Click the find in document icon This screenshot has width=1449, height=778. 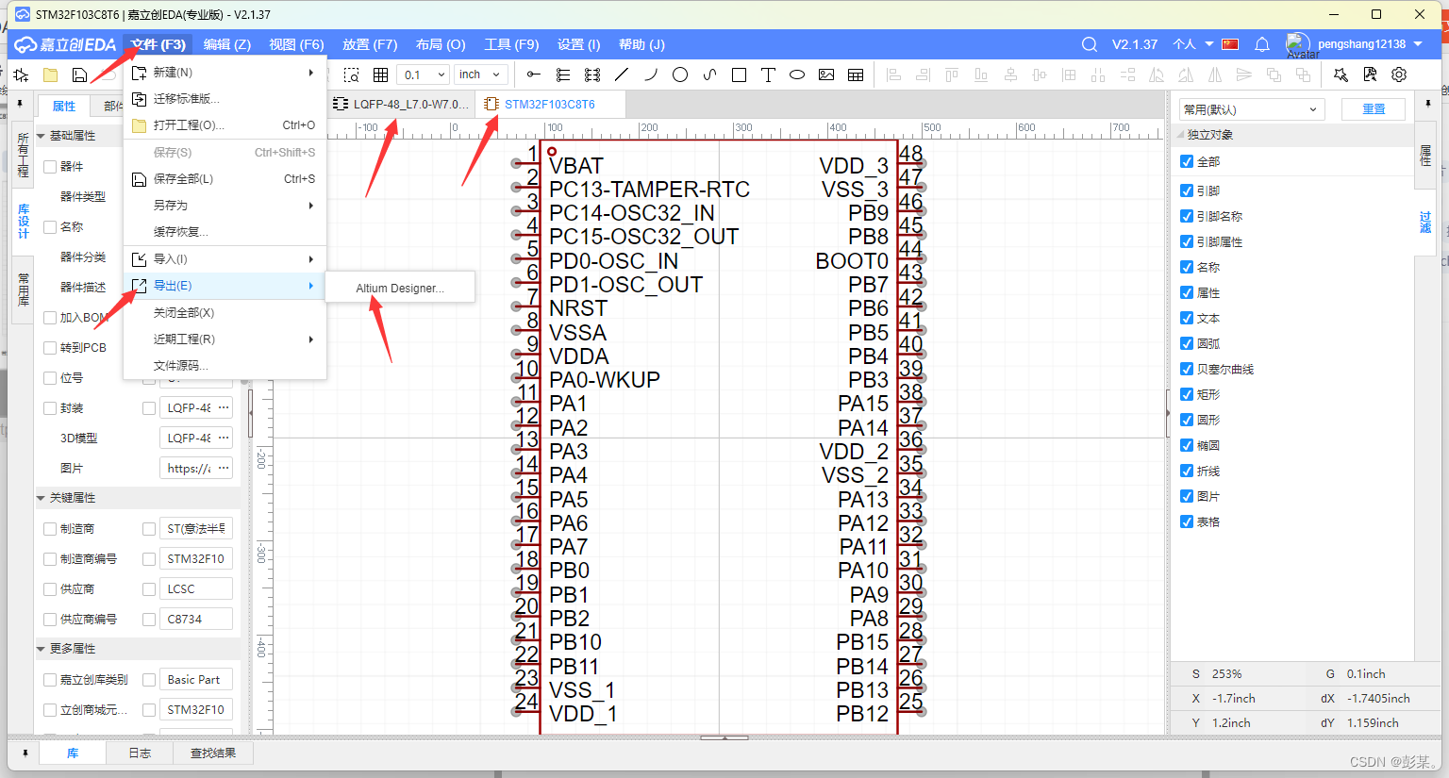[x=1370, y=74]
